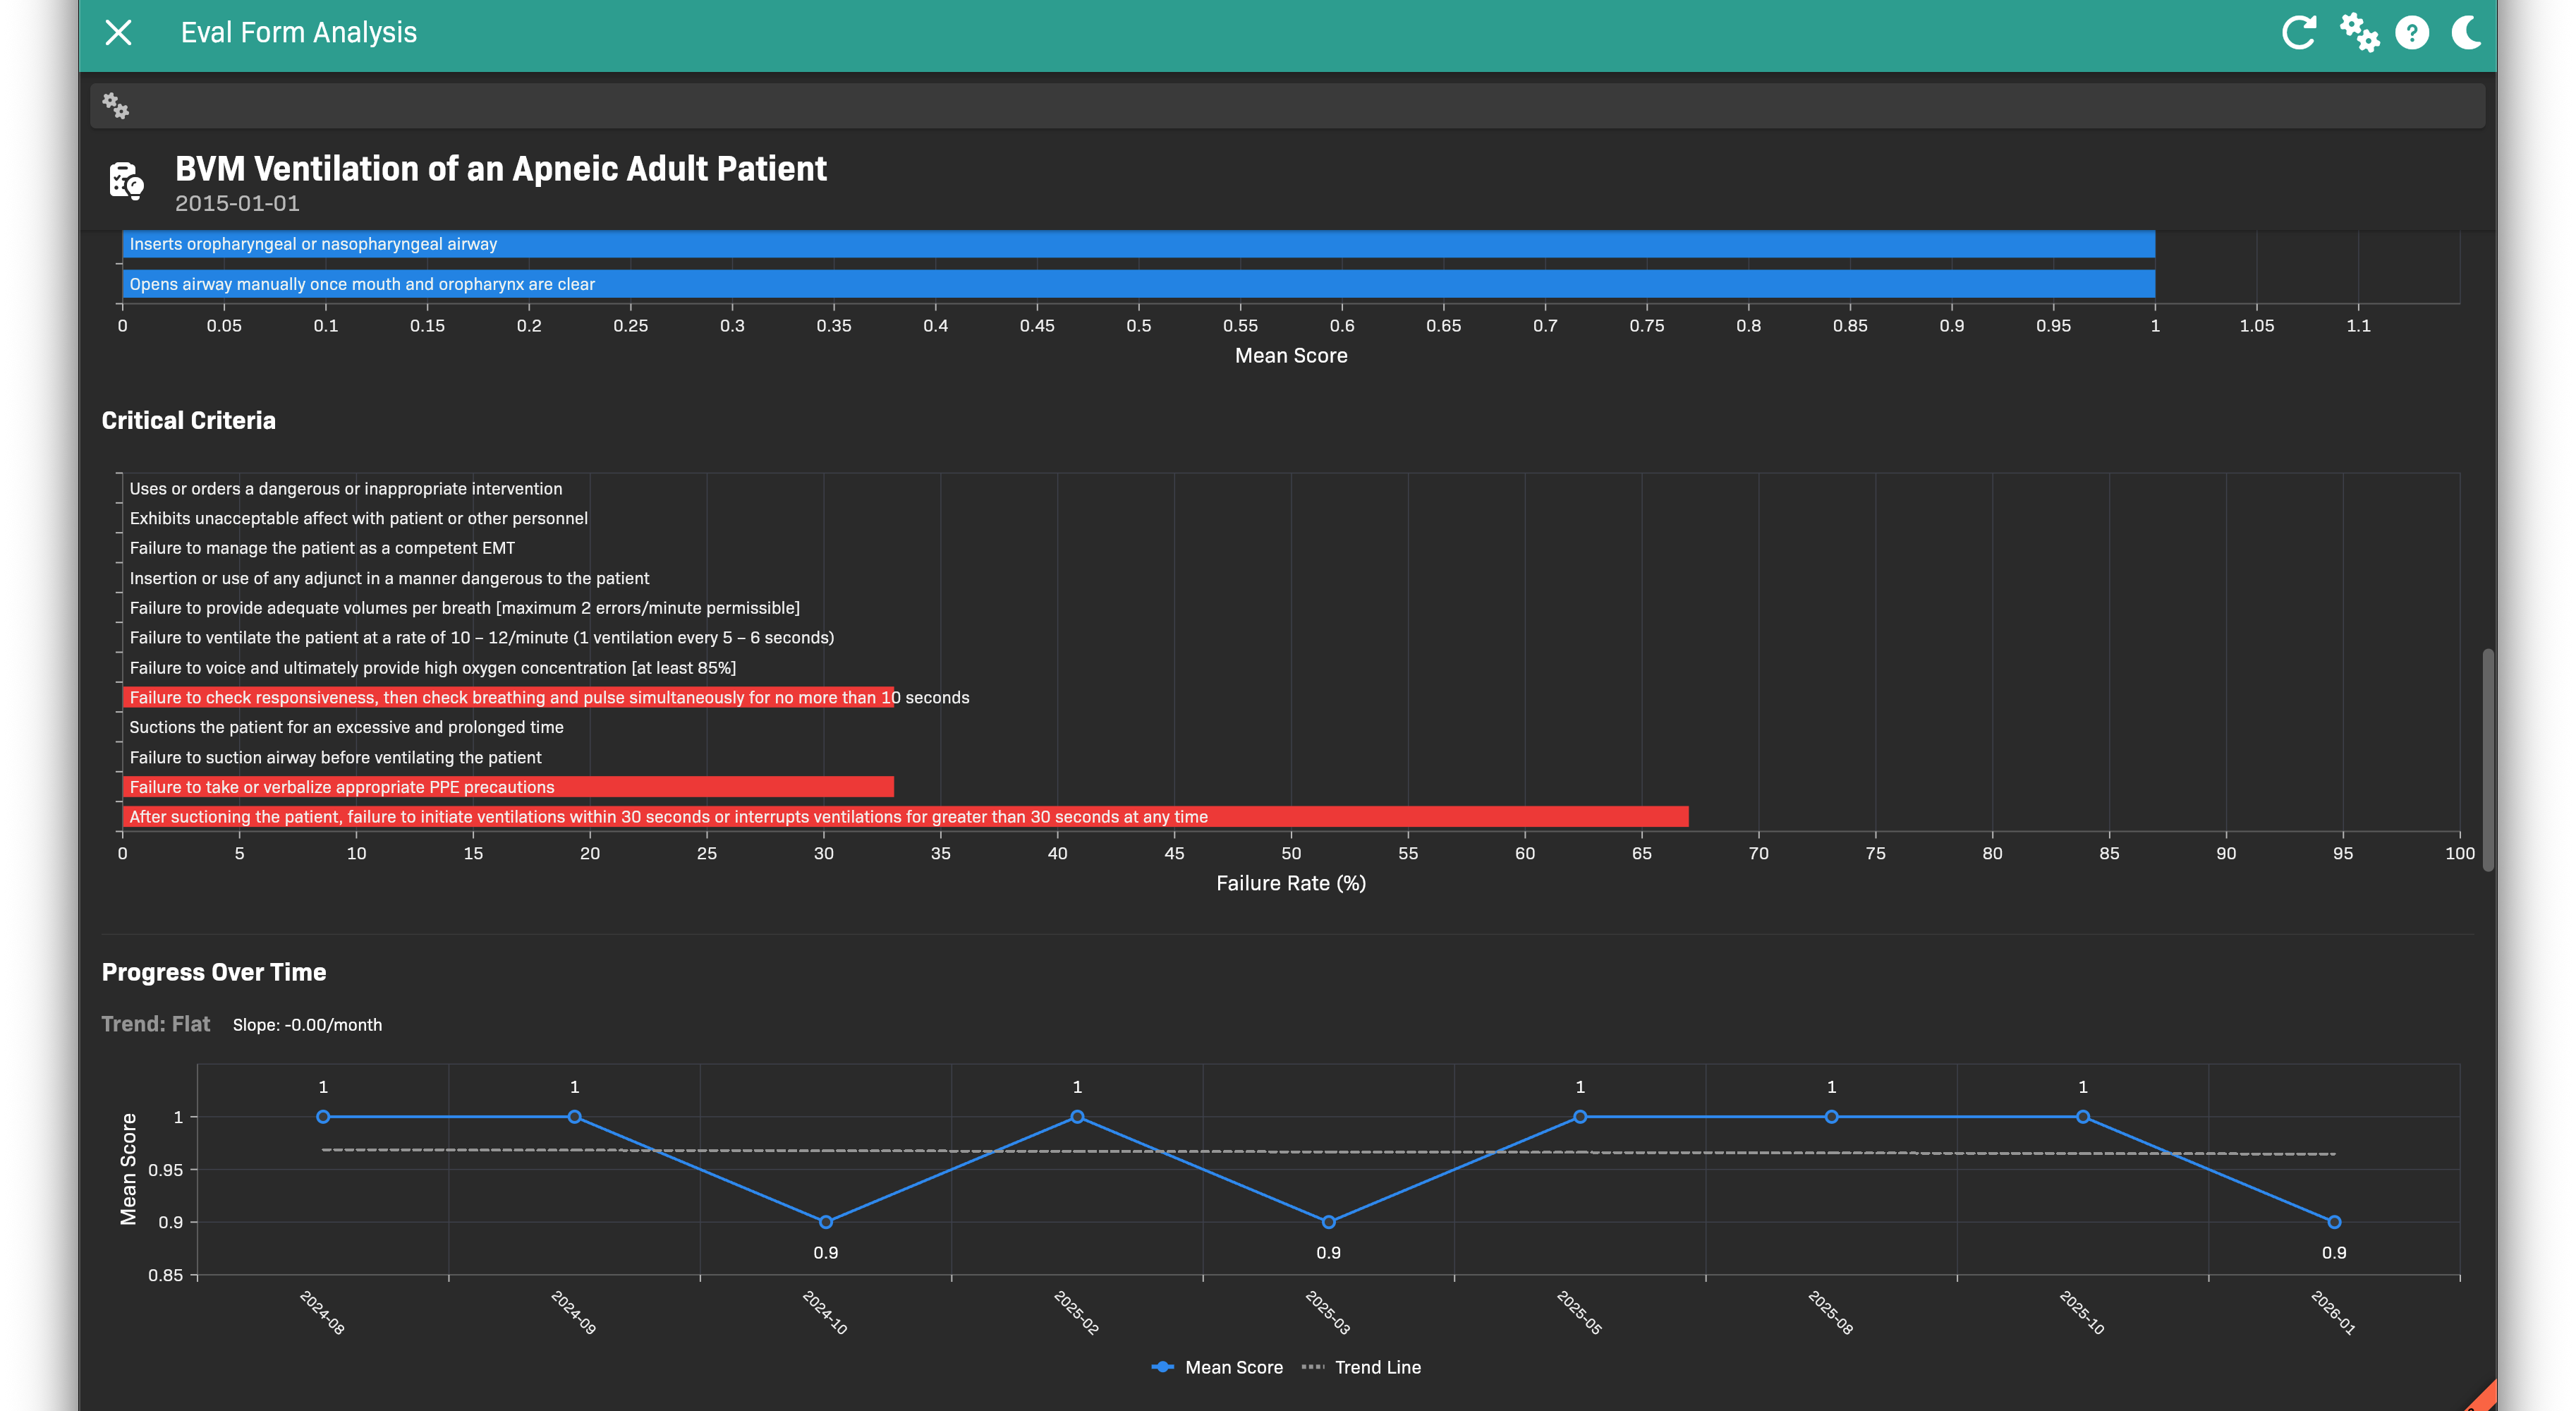Screen dimensions: 2576x1411
Task: Click the gears icon in gray toolbar
Action: (116, 106)
